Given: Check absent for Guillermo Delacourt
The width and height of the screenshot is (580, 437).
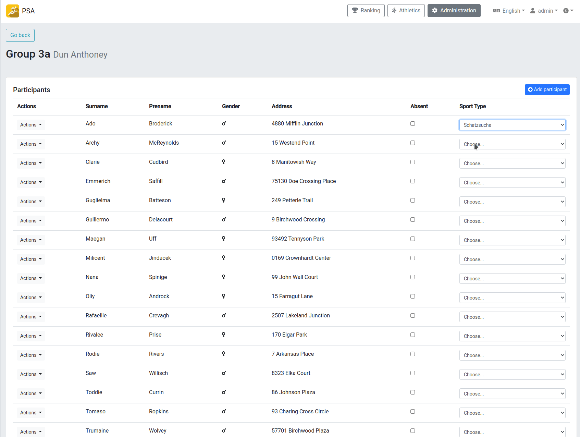Looking at the screenshot, I should (412, 220).
